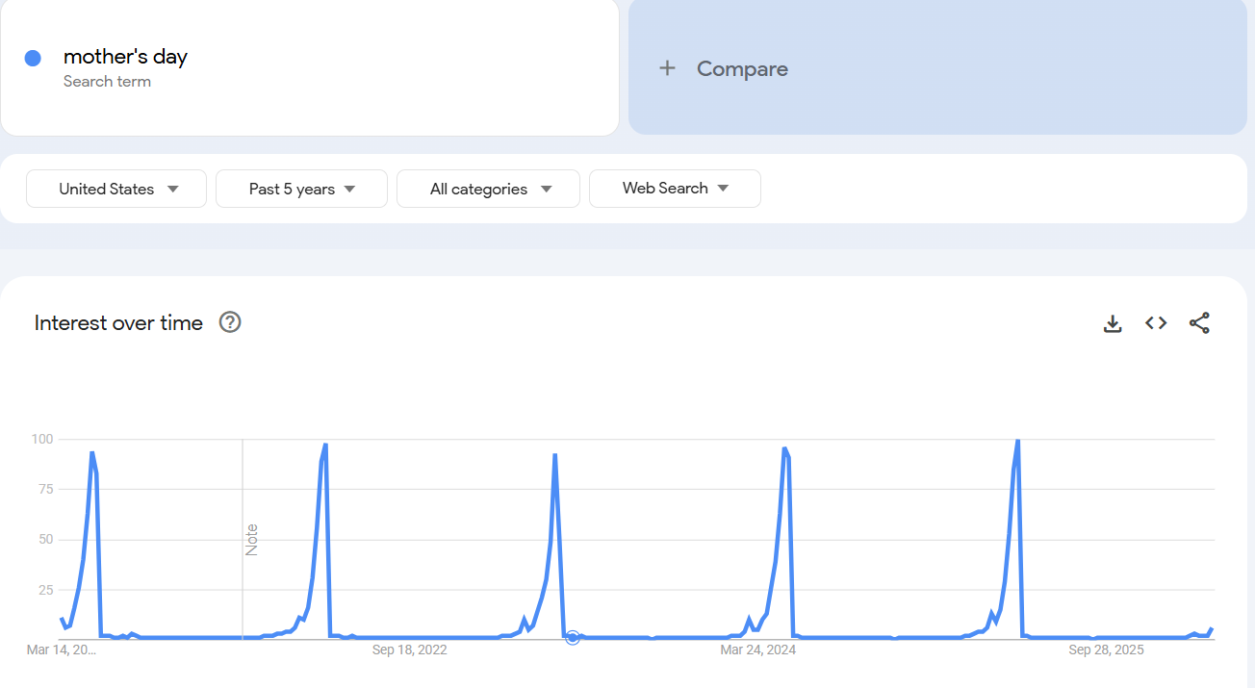Click the Mar 24, 2024 axis label

(759, 650)
